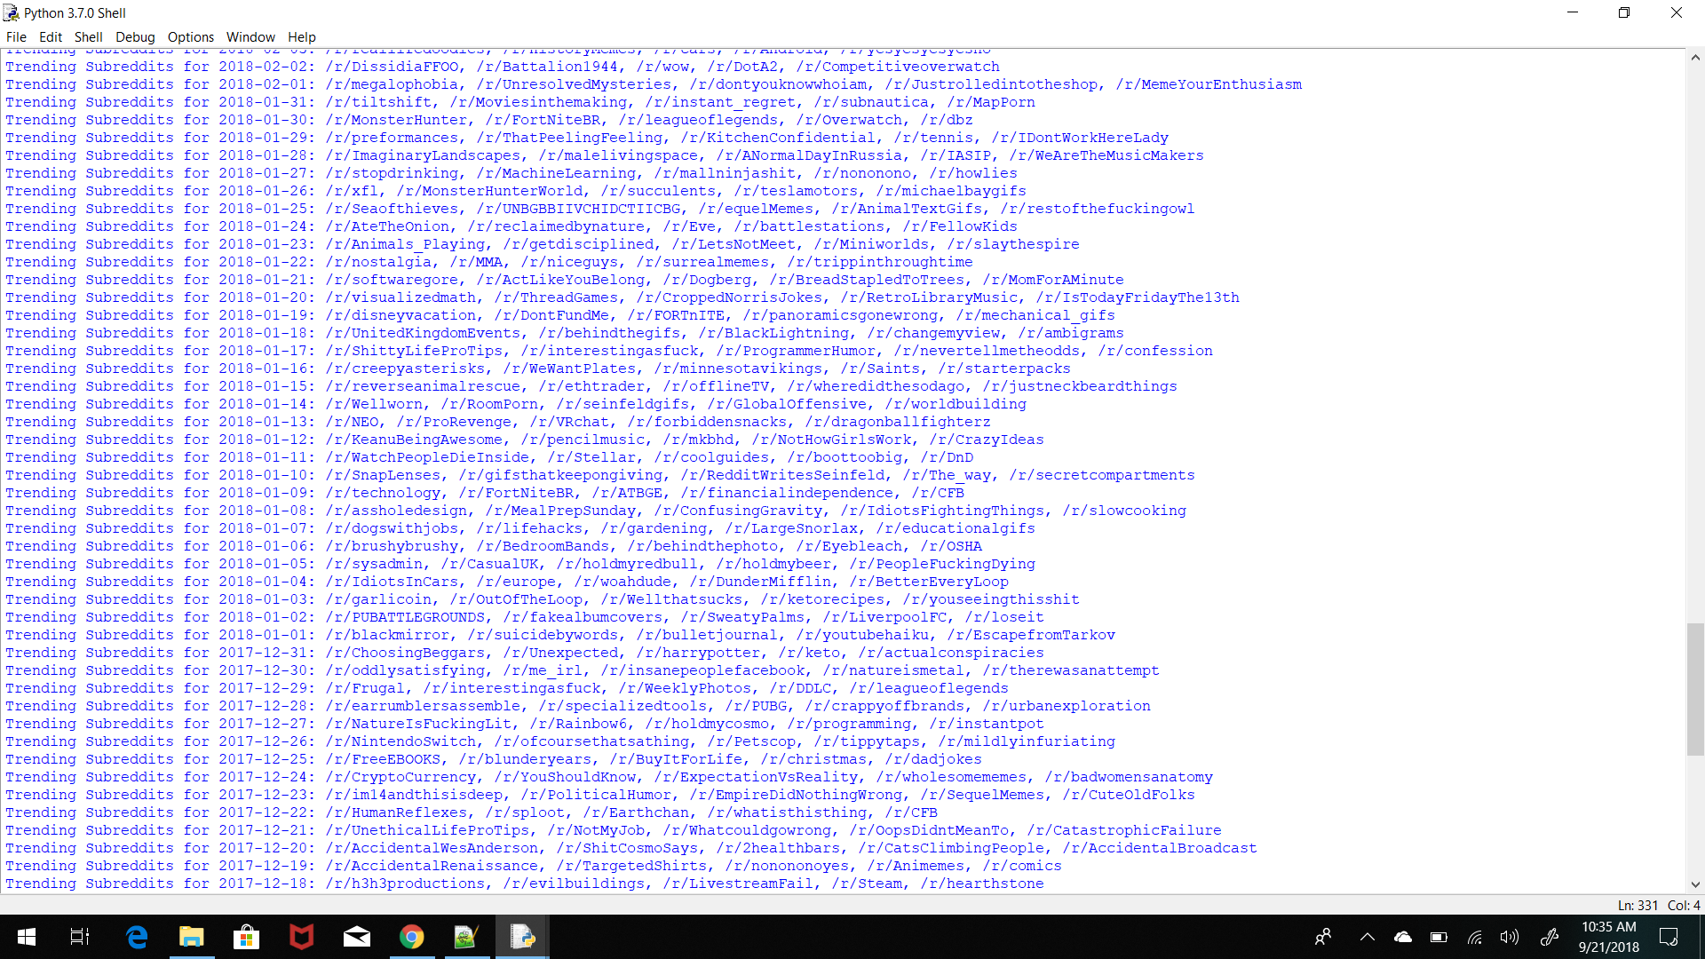Click /r/blackmirror on the 2018-01-01 line
Screen dimensions: 1705x959
pos(387,635)
